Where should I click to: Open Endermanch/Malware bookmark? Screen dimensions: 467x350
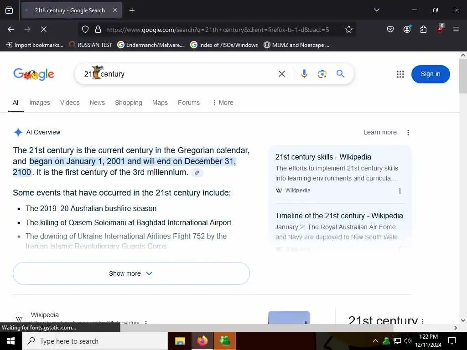click(x=150, y=45)
